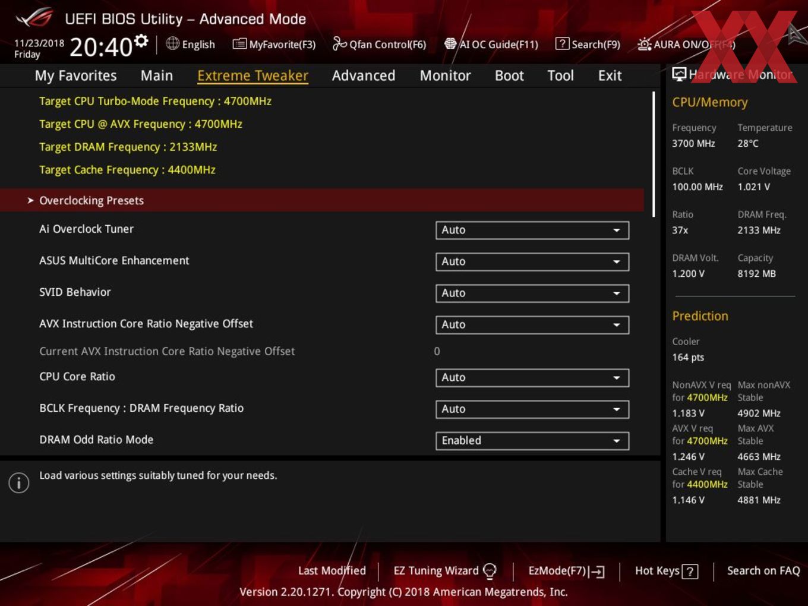This screenshot has height=606, width=808.
Task: Click the EzMode exit arrow icon
Action: tap(596, 572)
